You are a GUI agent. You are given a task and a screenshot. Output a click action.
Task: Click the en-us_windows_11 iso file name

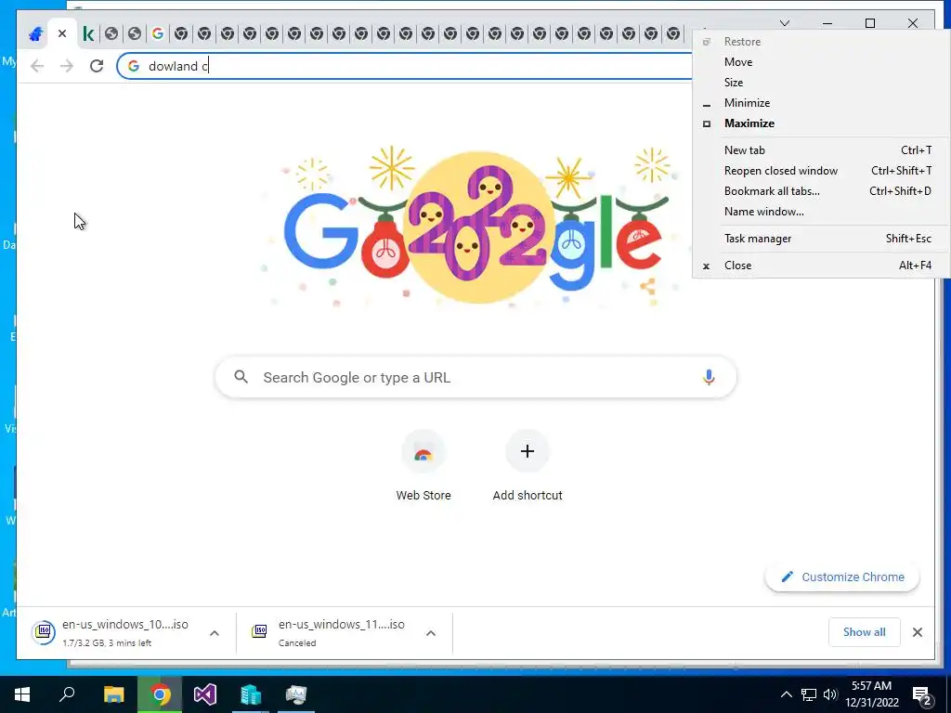pyautogui.click(x=342, y=624)
